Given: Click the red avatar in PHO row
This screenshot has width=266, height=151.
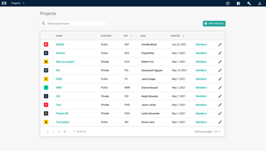Looking at the screenshot, I should click(x=46, y=105).
